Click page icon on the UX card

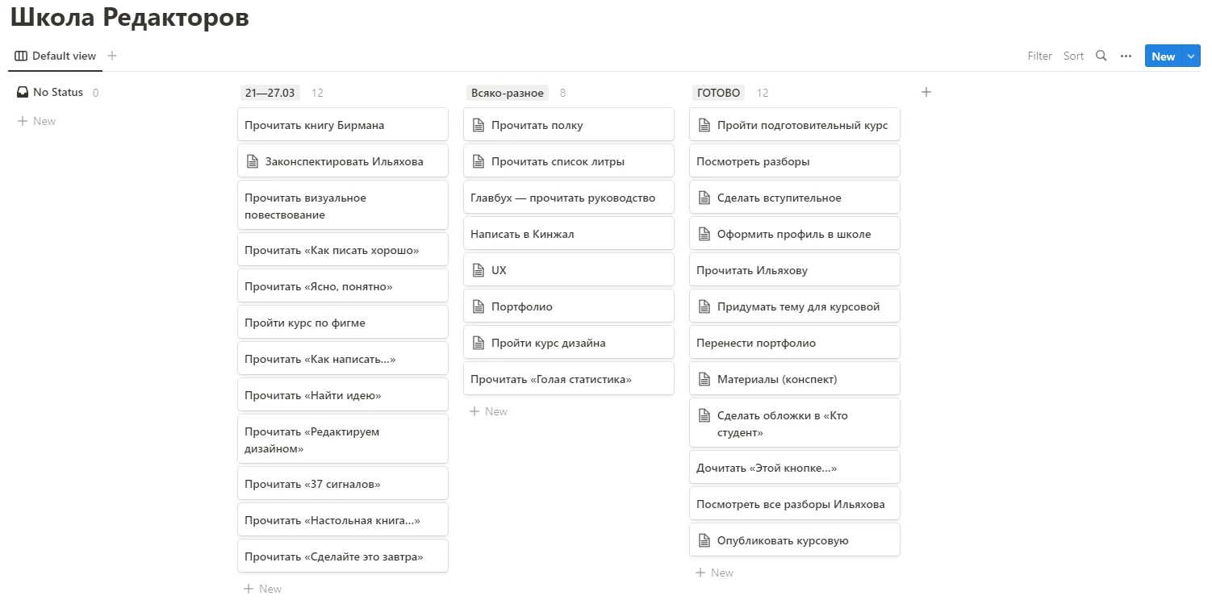point(479,270)
